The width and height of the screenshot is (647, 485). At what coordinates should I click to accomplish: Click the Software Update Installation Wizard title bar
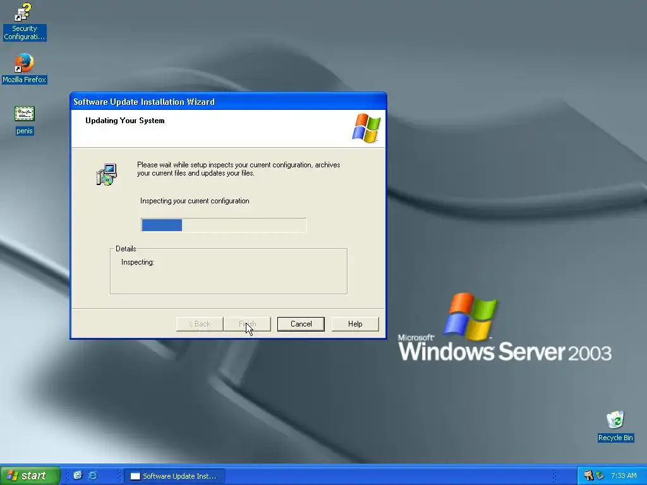[228, 102]
